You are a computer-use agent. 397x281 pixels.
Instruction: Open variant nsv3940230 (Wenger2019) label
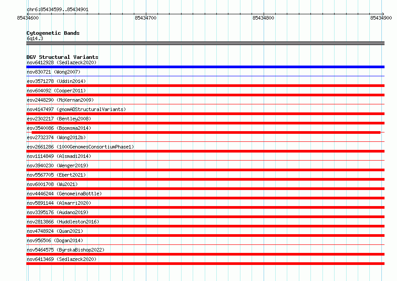pyautogui.click(x=58, y=165)
